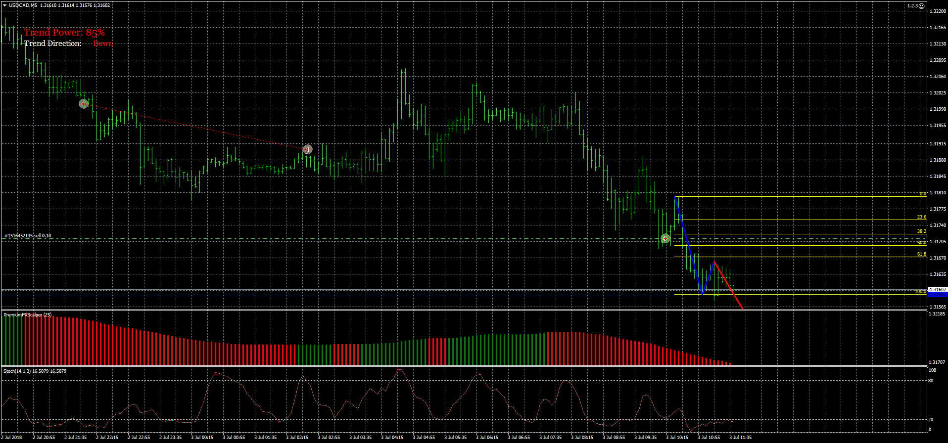Click the '2 Jul 20:55' time label
Image resolution: width=948 pixels, height=443 pixels.
tap(44, 438)
